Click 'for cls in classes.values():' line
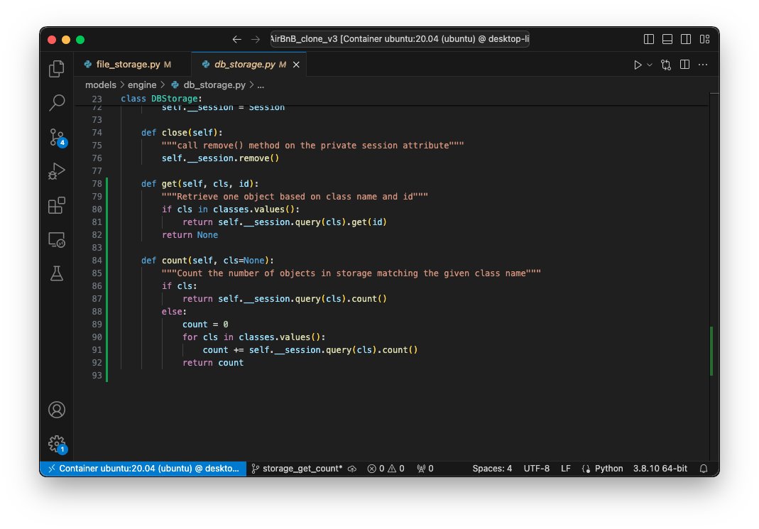The image size is (759, 529). coord(253,337)
